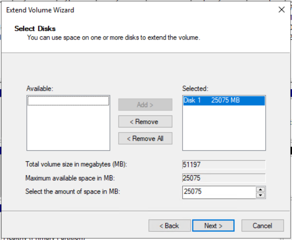
Task: Cancel the Extend Volume Wizard
Action: pyautogui.click(x=262, y=226)
